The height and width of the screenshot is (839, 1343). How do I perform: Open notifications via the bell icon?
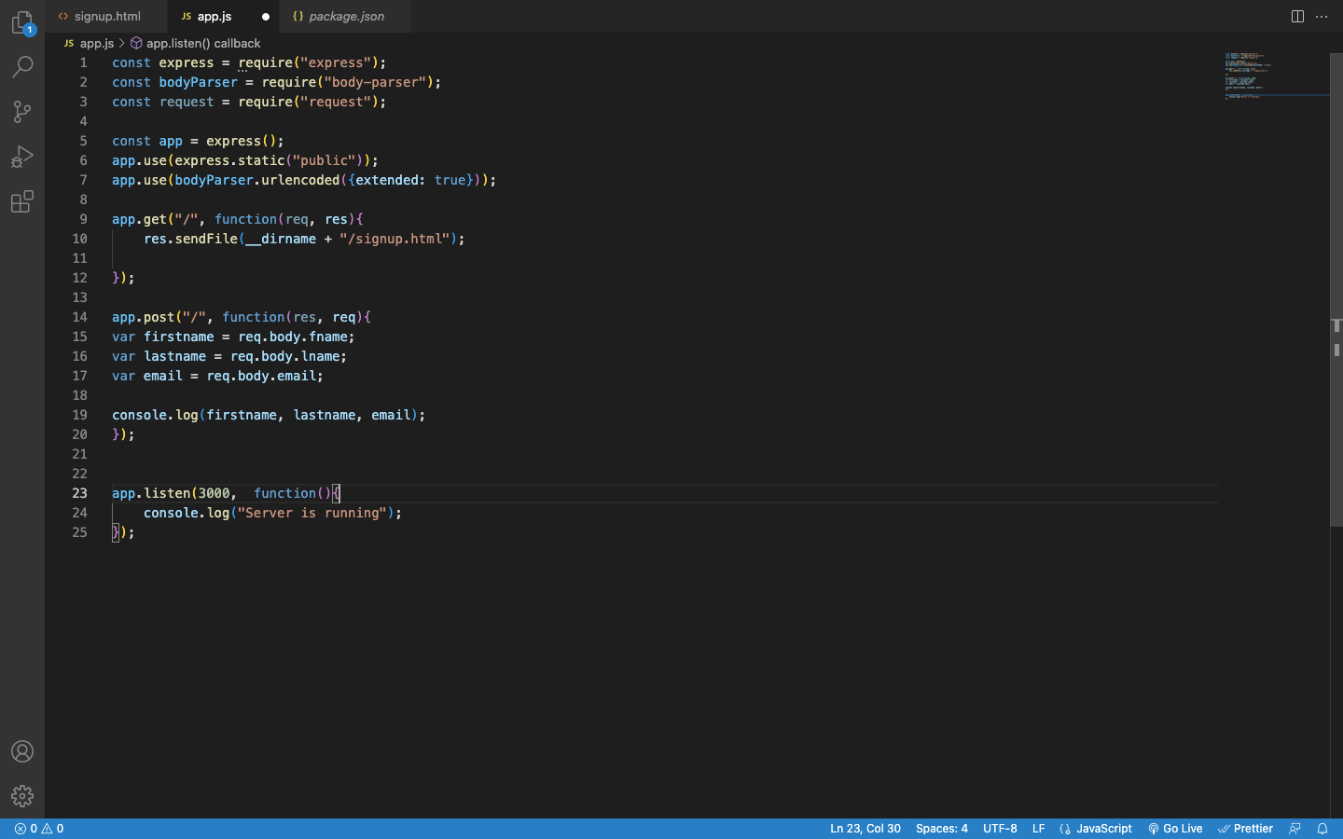[x=1322, y=828]
